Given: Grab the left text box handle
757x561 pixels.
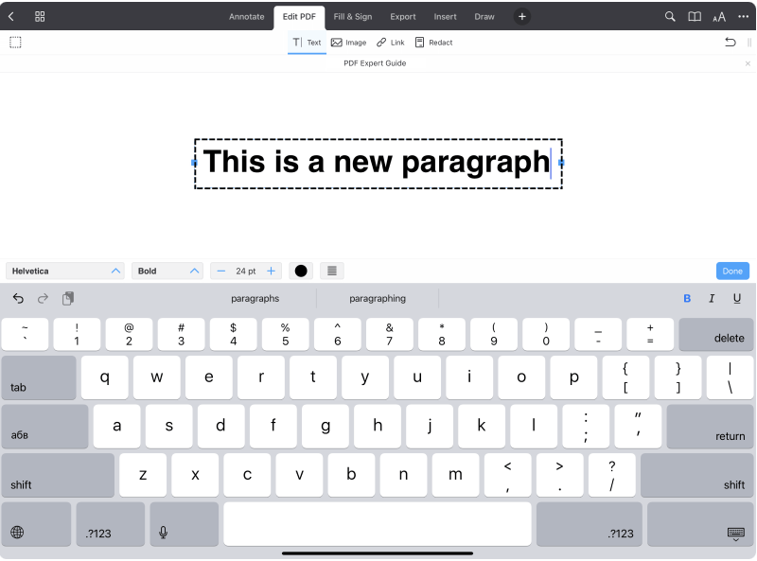Looking at the screenshot, I should (194, 163).
